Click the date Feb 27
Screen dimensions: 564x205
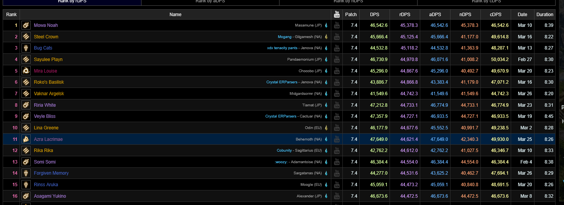pyautogui.click(x=524, y=60)
